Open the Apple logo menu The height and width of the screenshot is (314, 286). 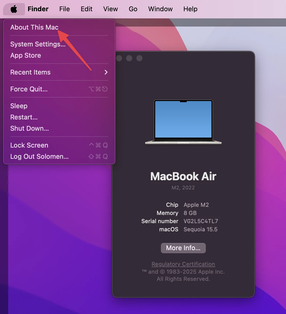click(x=14, y=9)
